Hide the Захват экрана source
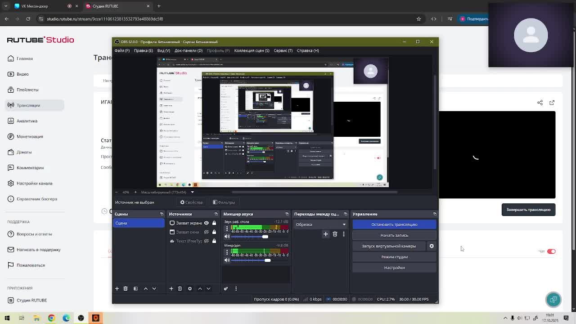Viewport: 576px width, 324px height. coord(206,223)
